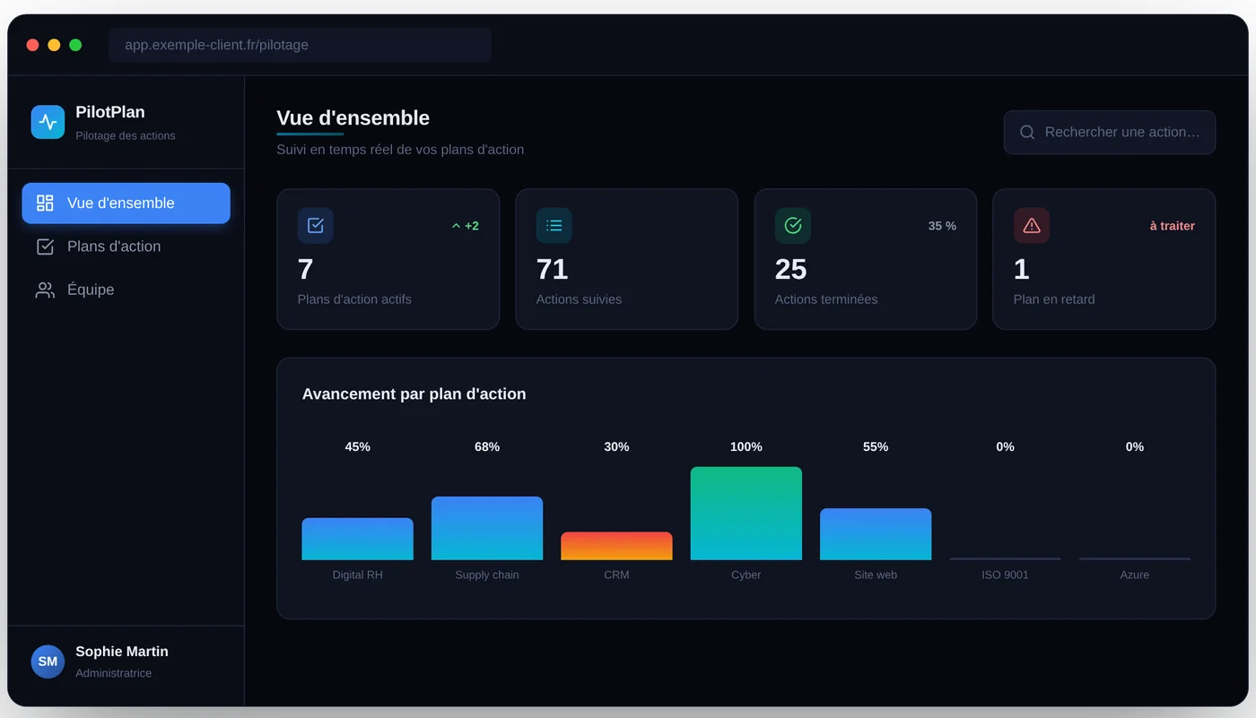This screenshot has height=718, width=1256.
Task: Click the 'à traiter' label on delayed plan
Action: [x=1172, y=226]
